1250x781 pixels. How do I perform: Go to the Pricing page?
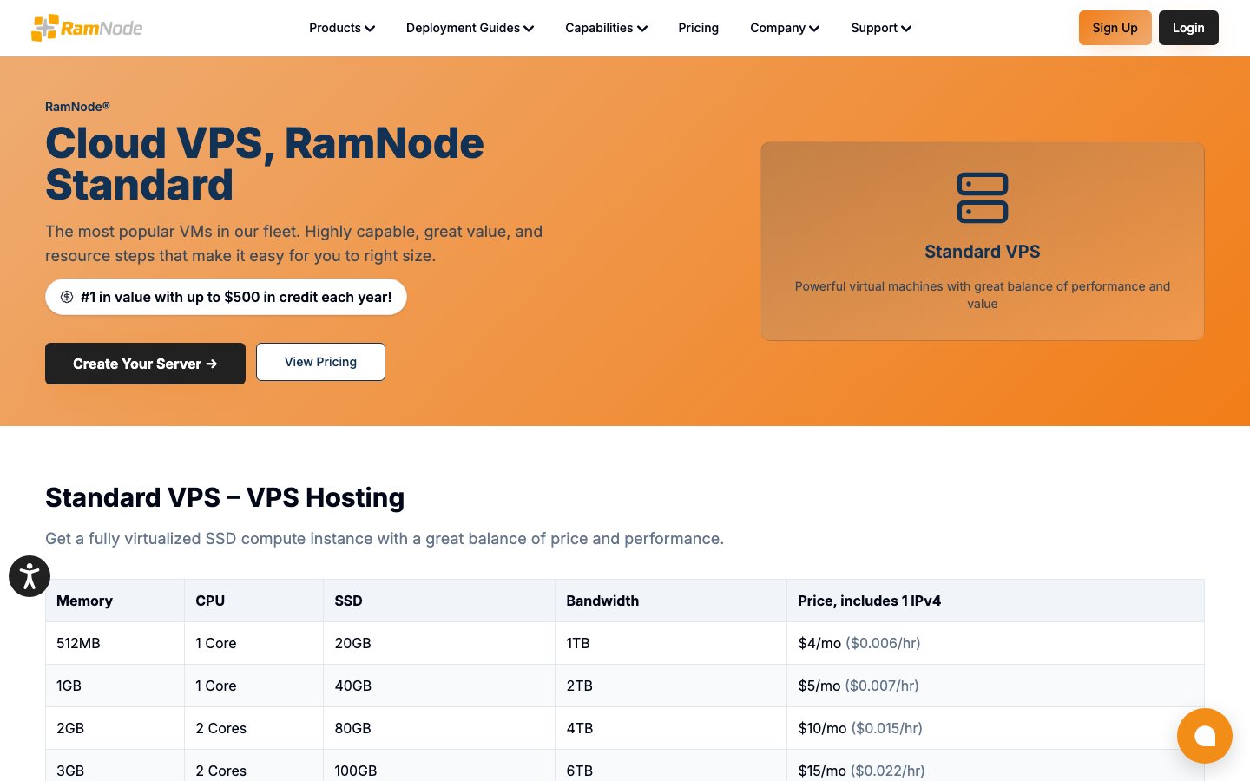coord(698,28)
